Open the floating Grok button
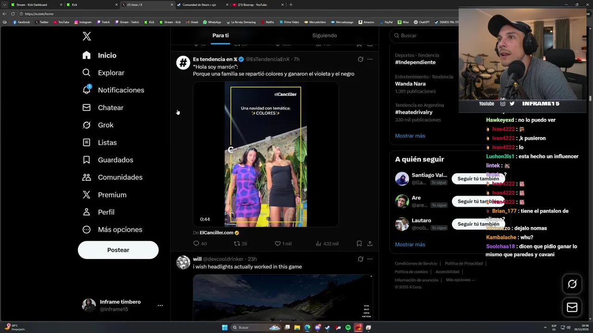The width and height of the screenshot is (593, 333). coord(572,284)
